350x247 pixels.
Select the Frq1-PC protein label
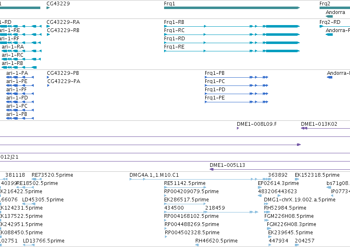point(215,81)
